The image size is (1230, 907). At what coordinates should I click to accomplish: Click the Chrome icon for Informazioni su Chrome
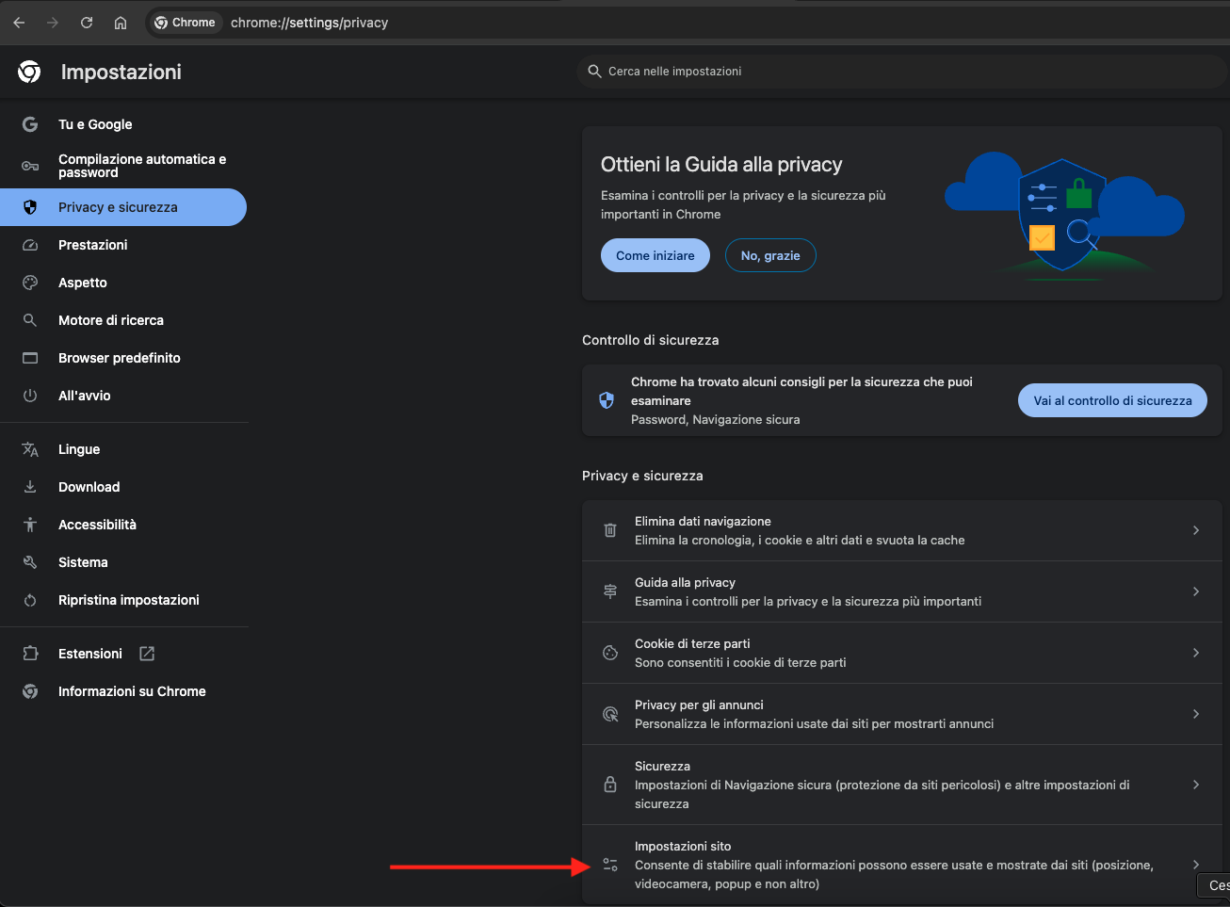click(30, 691)
